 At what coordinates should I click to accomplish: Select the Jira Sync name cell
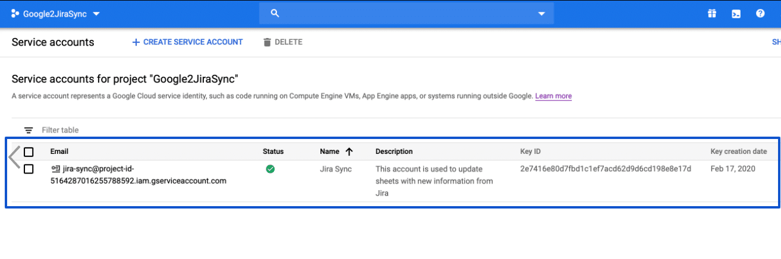[336, 169]
